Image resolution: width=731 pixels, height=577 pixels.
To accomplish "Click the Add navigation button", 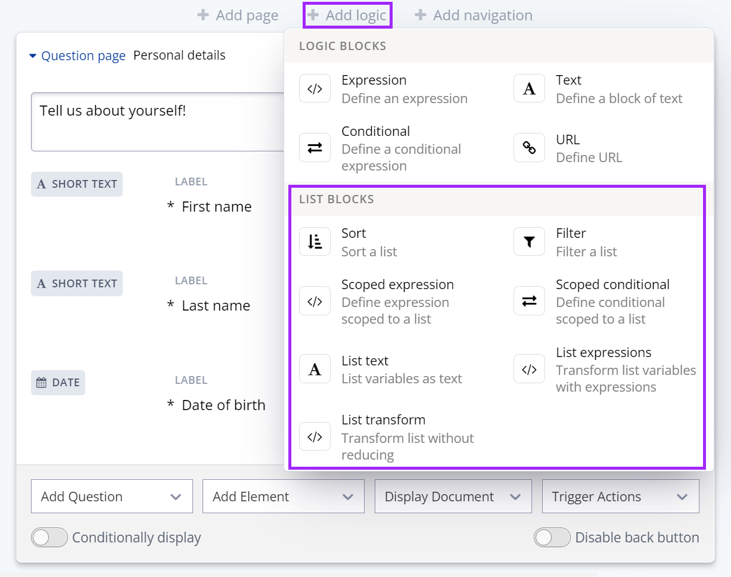I will [474, 15].
